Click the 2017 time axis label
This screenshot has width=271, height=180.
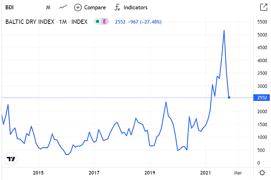(94, 173)
